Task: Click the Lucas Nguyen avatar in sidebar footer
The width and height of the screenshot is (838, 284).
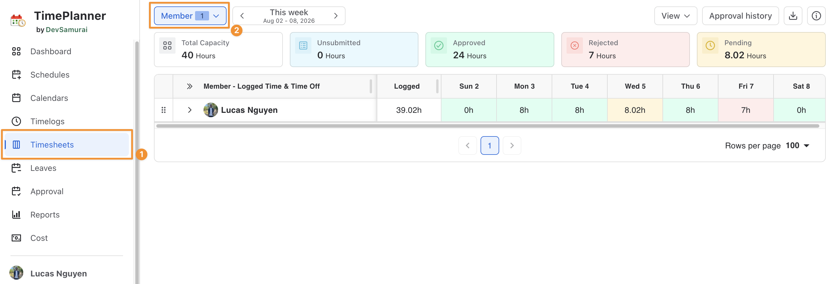Action: coord(16,273)
